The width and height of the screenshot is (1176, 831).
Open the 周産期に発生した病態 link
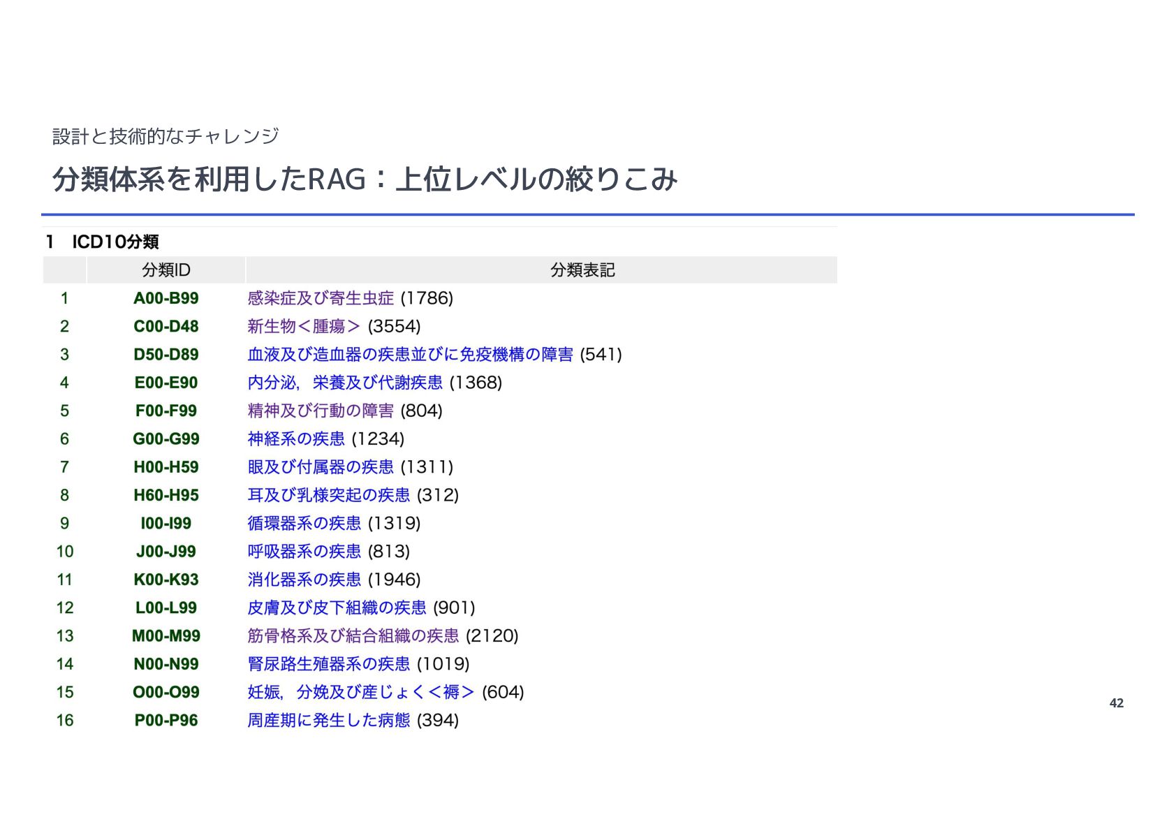click(329, 720)
